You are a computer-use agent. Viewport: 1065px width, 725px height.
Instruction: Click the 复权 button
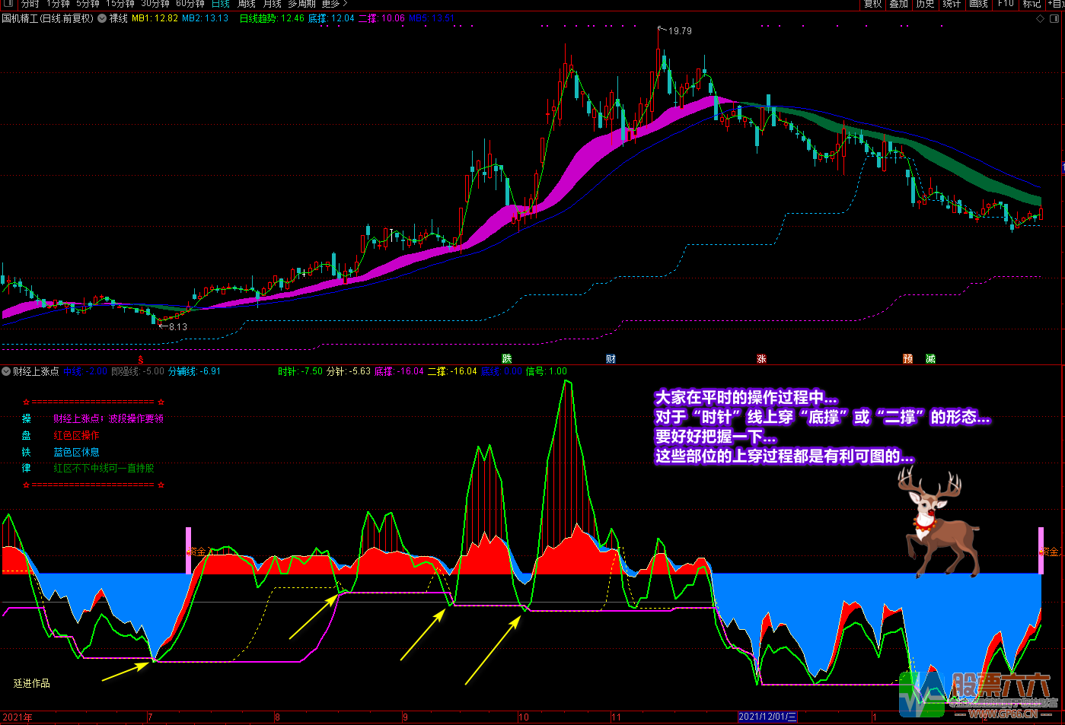point(873,4)
